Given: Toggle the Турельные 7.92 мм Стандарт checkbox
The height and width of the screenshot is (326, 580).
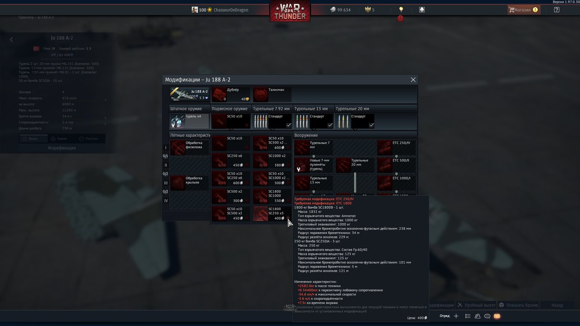Looking at the screenshot, I should pyautogui.click(x=289, y=125).
